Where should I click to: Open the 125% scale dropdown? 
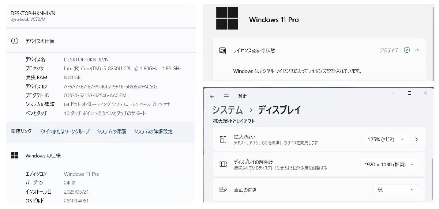[x=386, y=139]
